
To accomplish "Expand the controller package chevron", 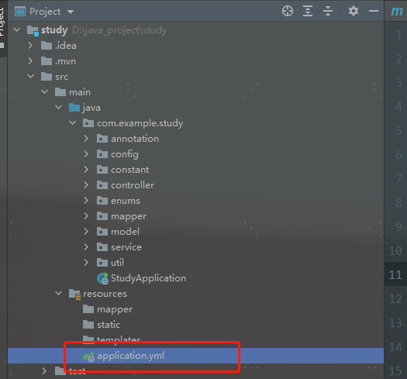I will (x=86, y=185).
